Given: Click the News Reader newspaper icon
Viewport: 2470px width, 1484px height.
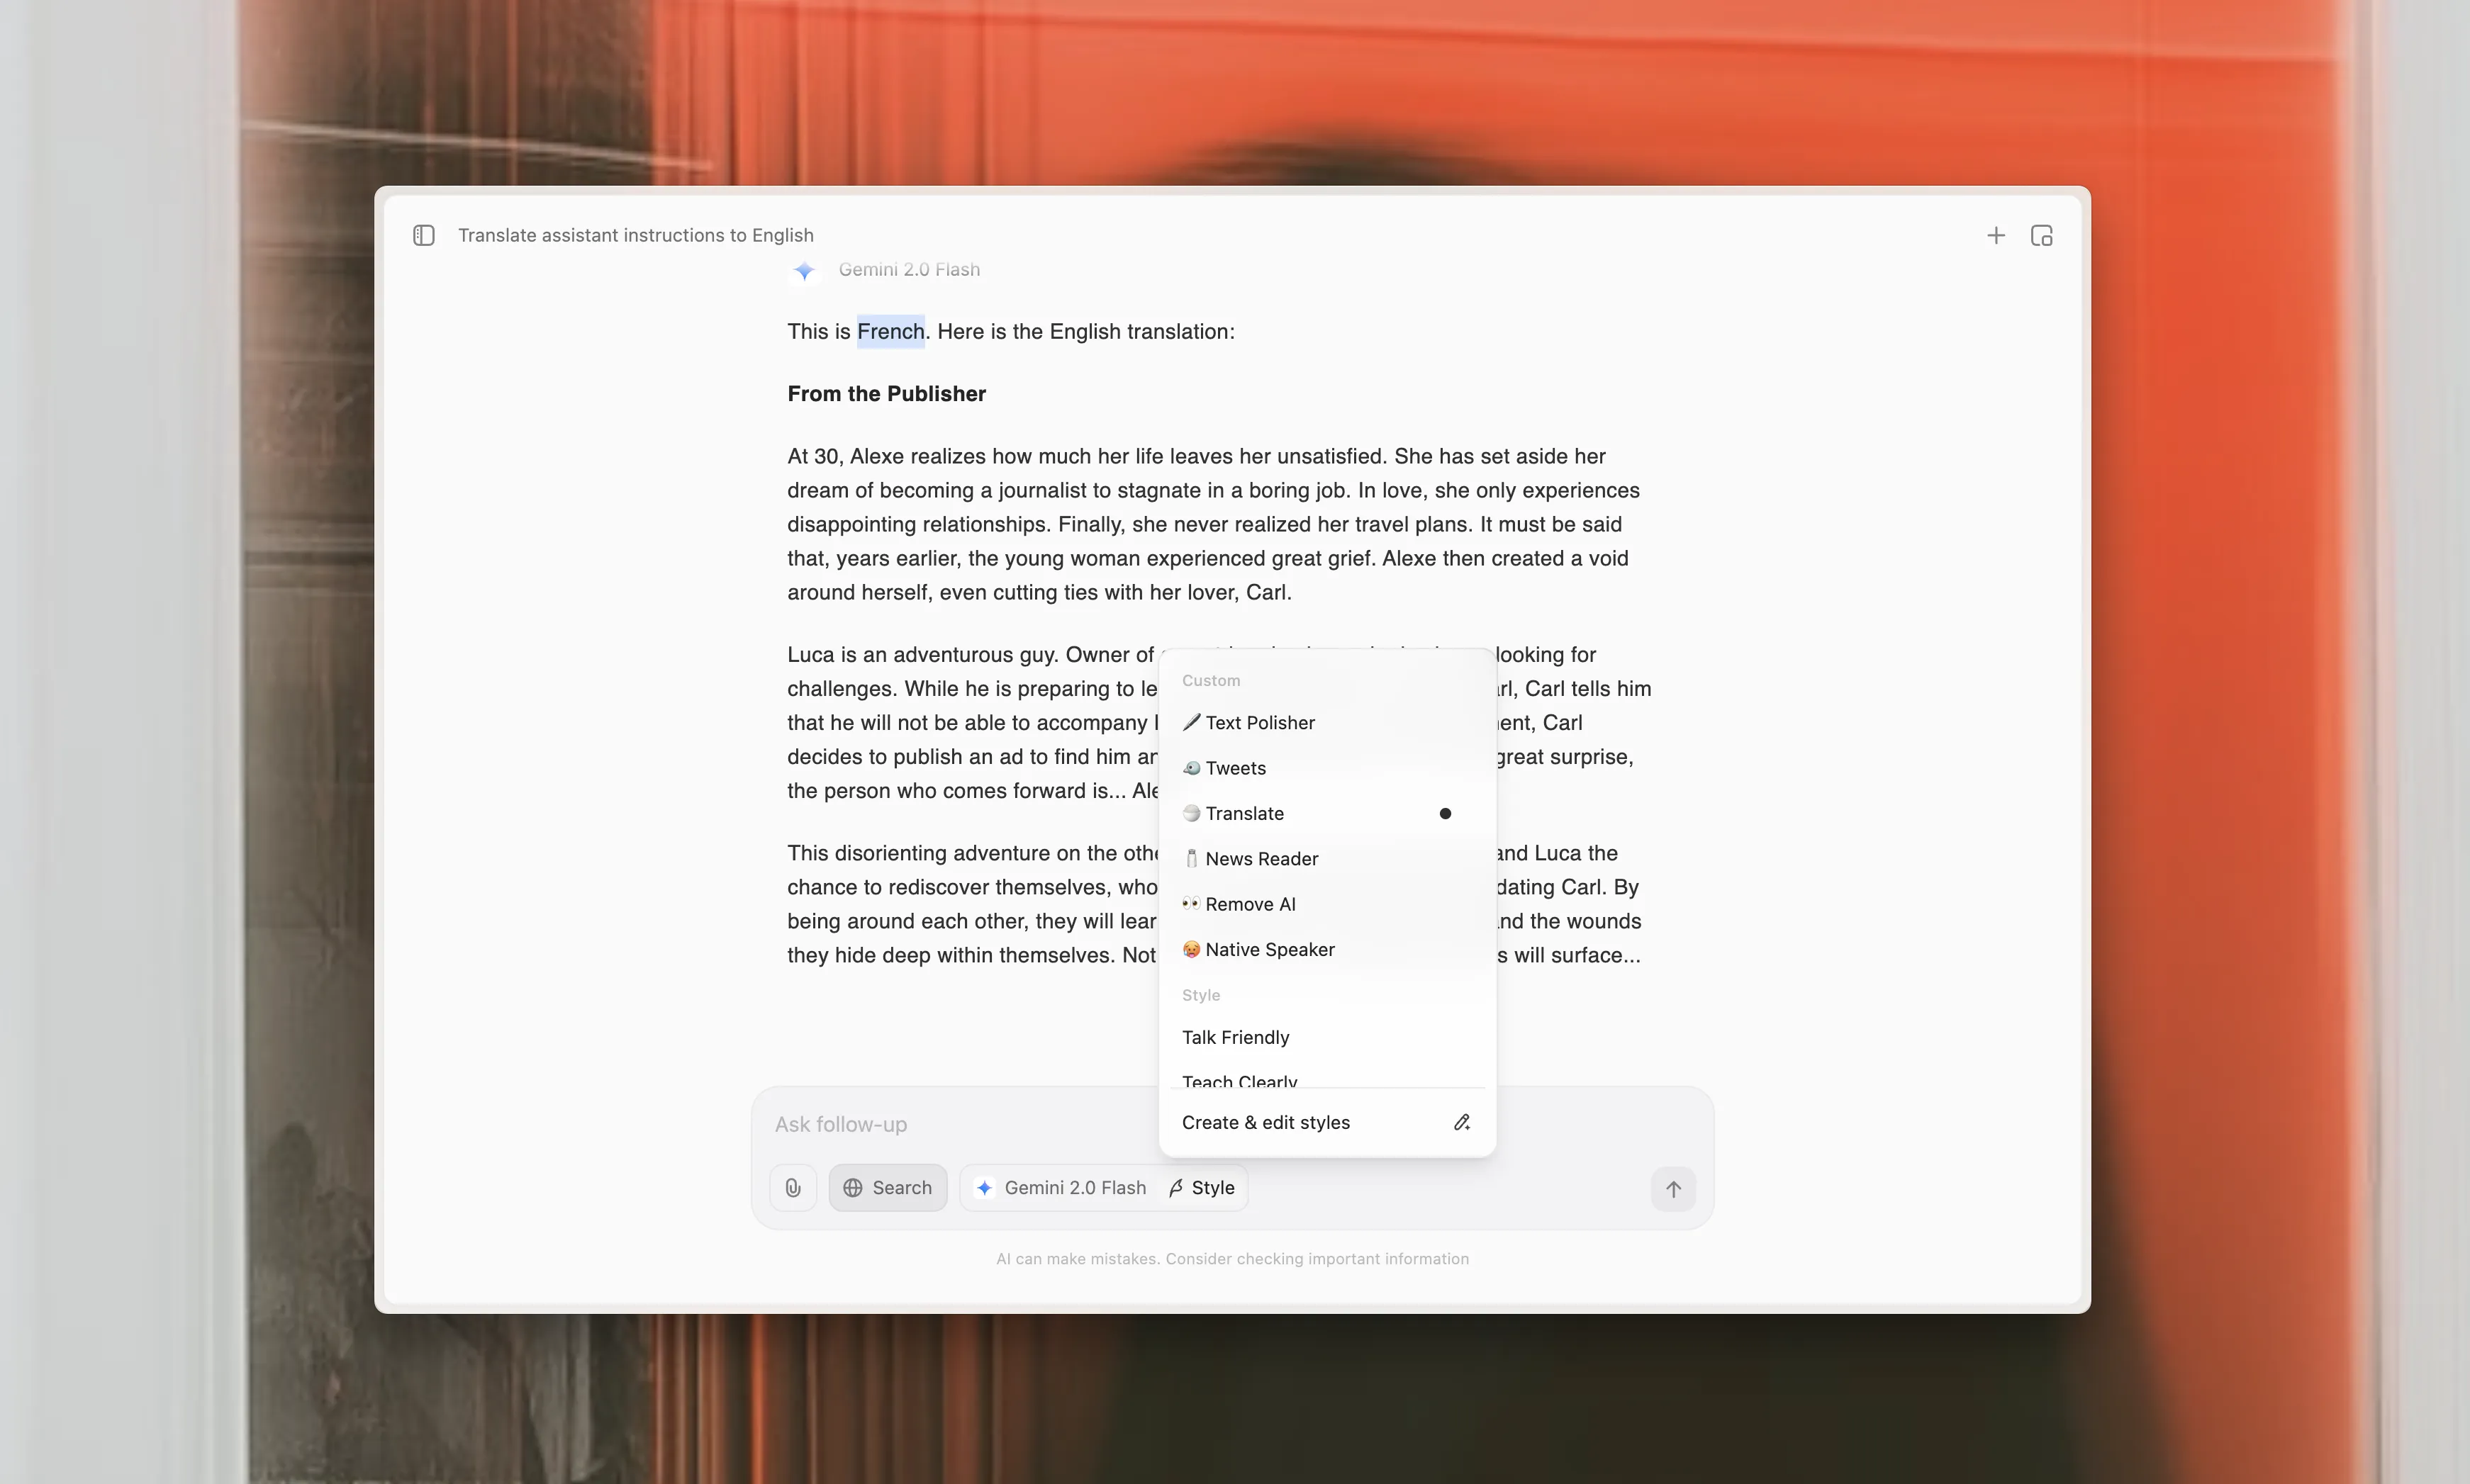Looking at the screenshot, I should [x=1192, y=858].
